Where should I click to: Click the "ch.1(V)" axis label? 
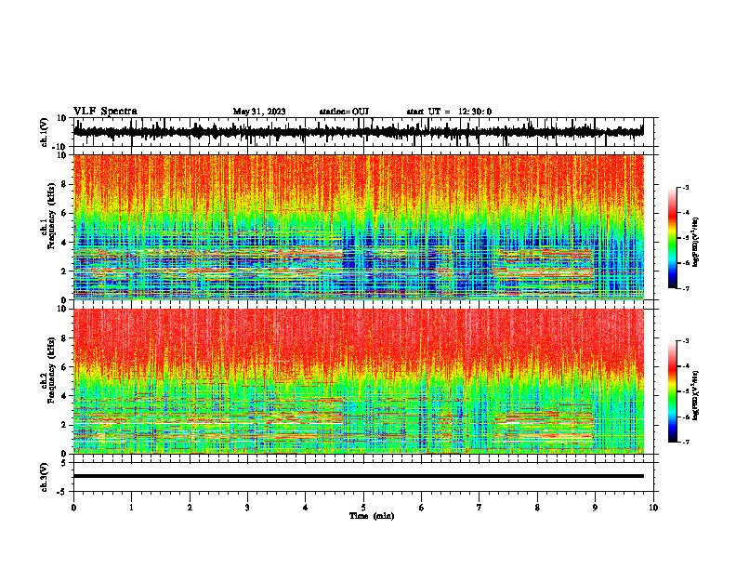tap(45, 132)
